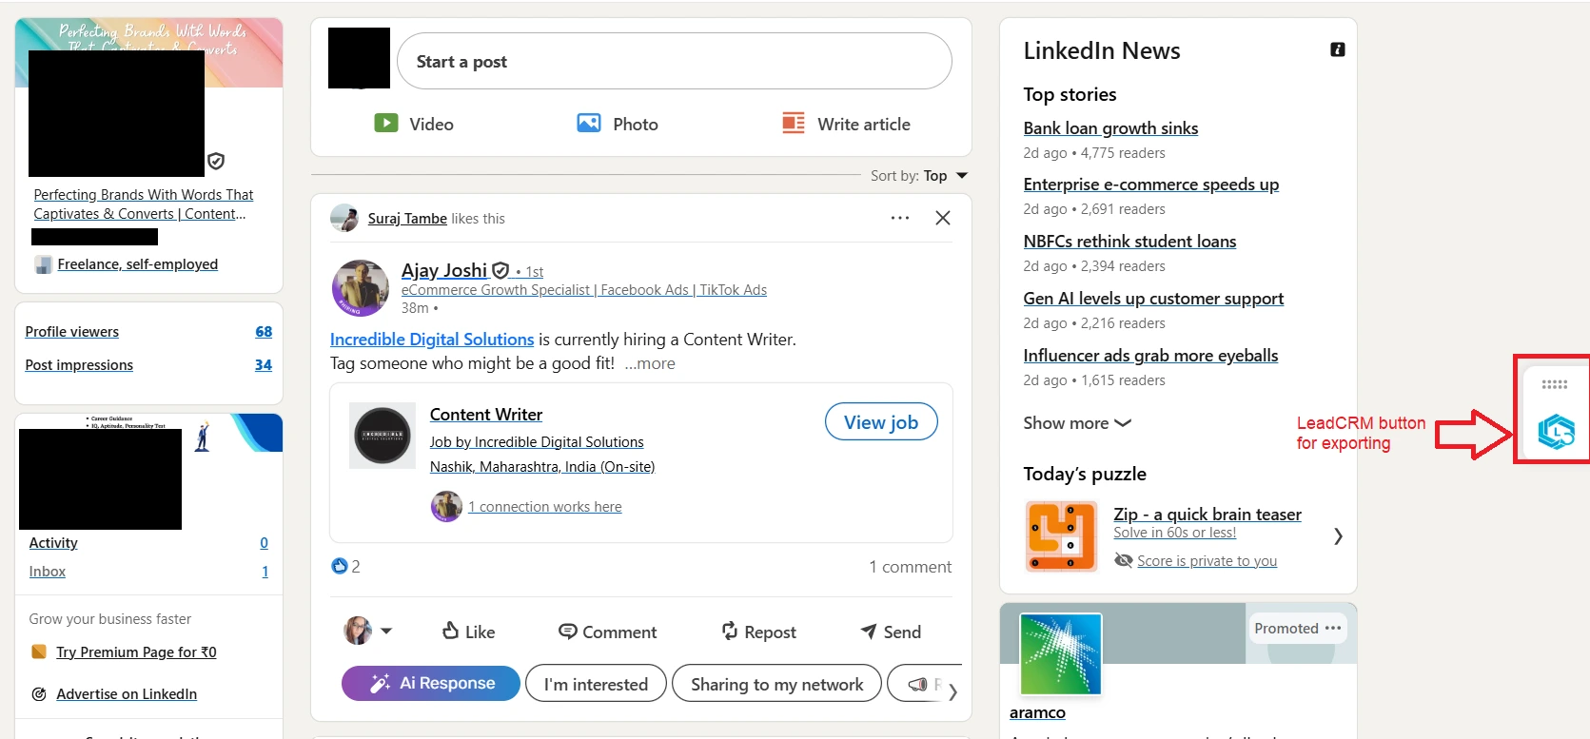Viewport: 1590px width, 739px height.
Task: Click the aramco logo in promoted ad
Action: tap(1060, 653)
